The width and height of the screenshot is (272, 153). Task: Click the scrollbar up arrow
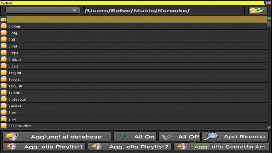[x=269, y=18]
